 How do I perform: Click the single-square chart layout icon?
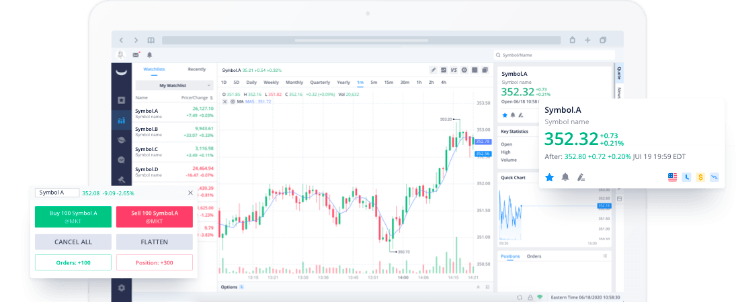pyautogui.click(x=475, y=70)
